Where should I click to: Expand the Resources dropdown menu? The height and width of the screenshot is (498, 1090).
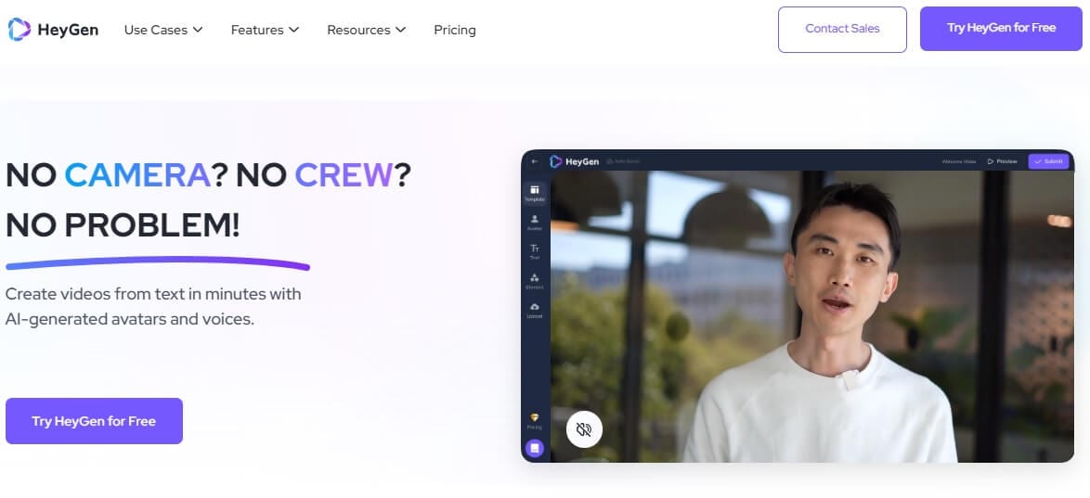click(x=367, y=30)
